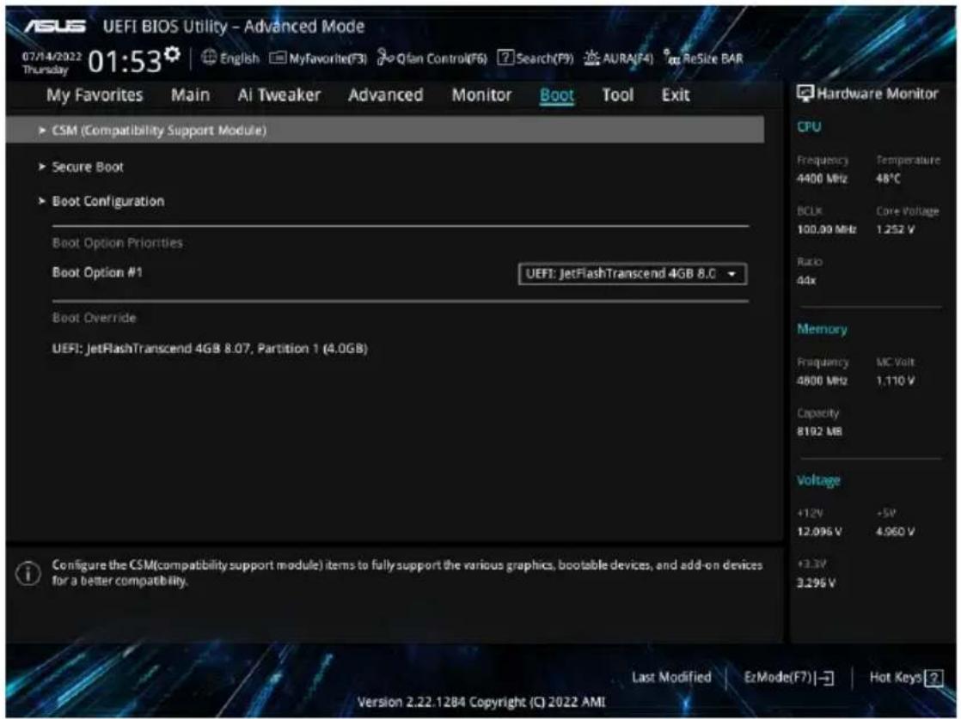This screenshot has height=719, width=961.
Task: Click the globe language icon
Action: tap(209, 58)
